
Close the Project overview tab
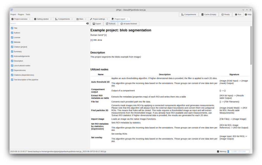coord(30,19)
